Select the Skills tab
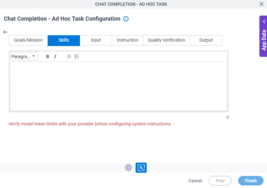Image resolution: width=267 pixels, height=188 pixels. coord(64,41)
